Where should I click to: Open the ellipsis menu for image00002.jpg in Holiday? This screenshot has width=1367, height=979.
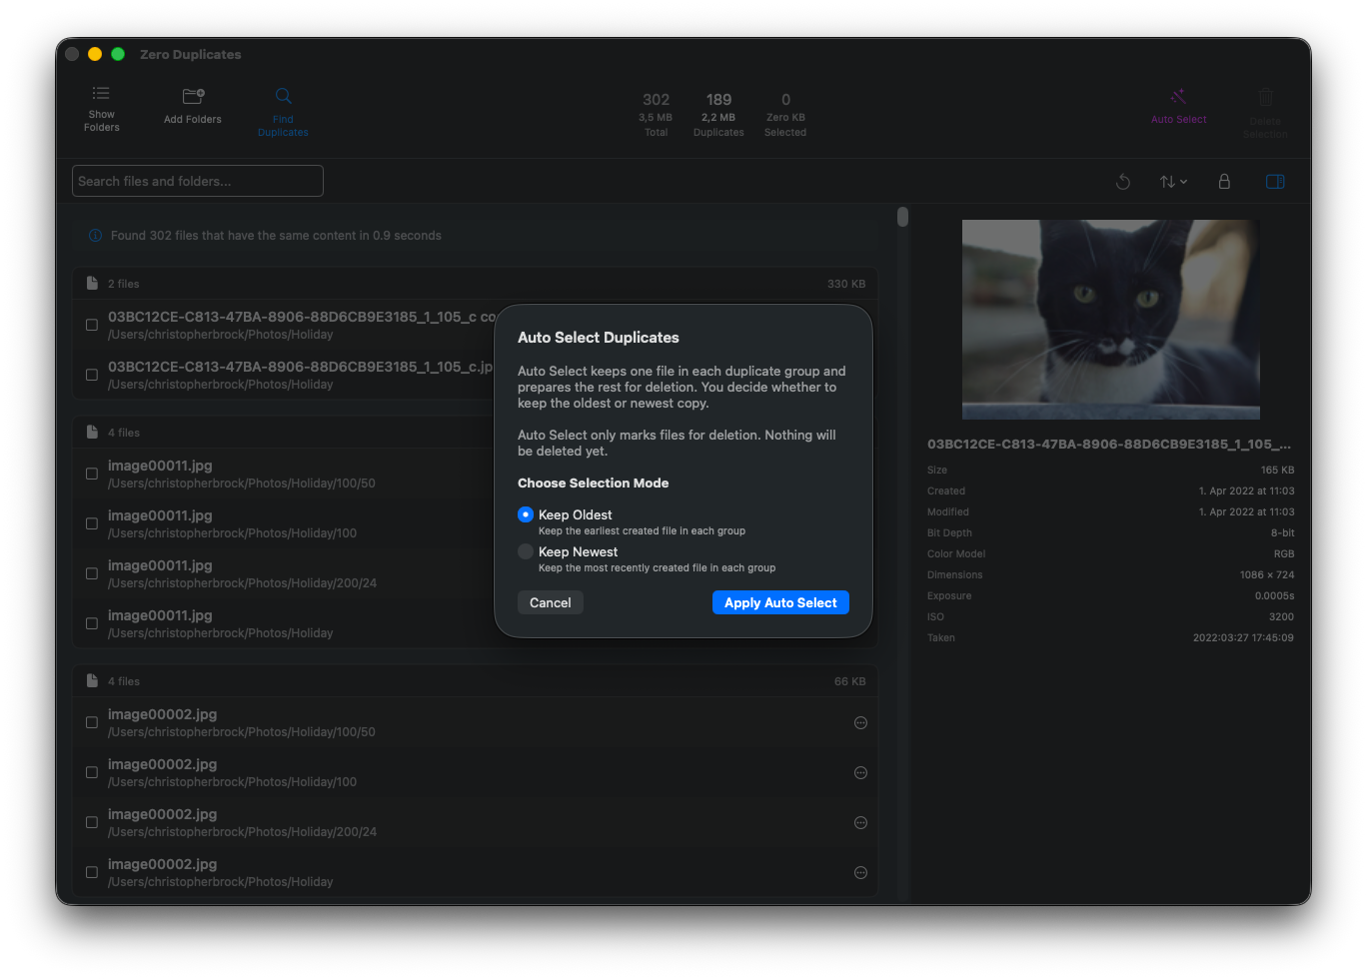(860, 872)
